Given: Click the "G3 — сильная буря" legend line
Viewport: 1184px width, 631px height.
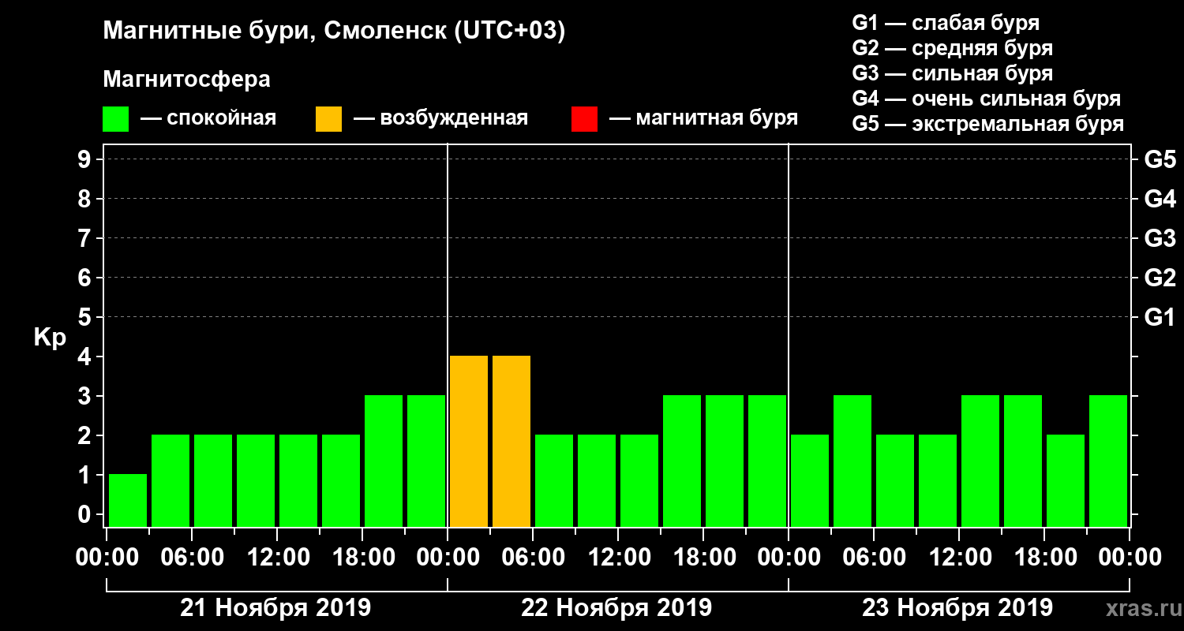Looking at the screenshot, I should [x=953, y=73].
